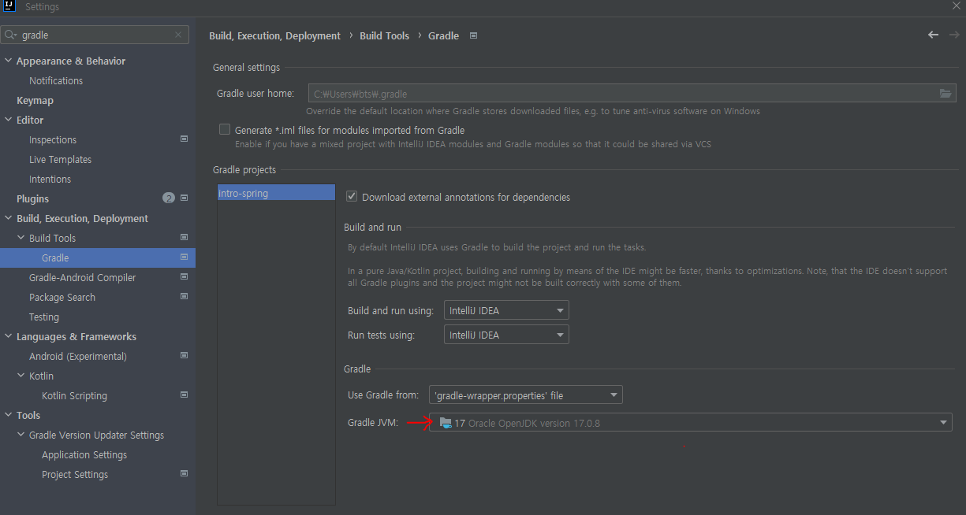
Task: Click the Gradle breadcrumb
Action: click(444, 35)
